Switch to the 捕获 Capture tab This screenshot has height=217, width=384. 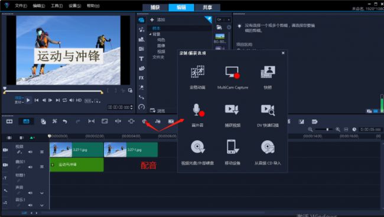[155, 7]
